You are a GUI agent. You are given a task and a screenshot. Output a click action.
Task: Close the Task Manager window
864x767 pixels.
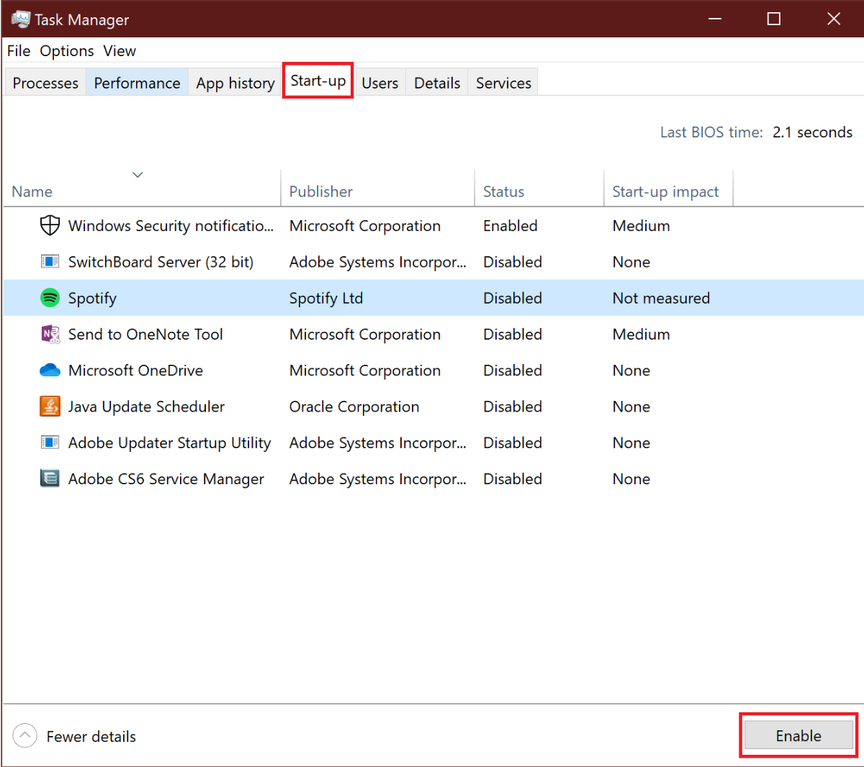(834, 19)
